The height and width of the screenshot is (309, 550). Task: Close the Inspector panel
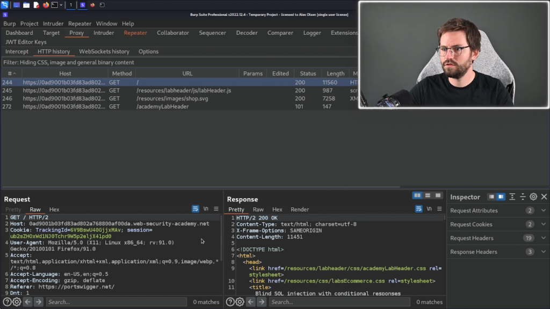pos(544,197)
